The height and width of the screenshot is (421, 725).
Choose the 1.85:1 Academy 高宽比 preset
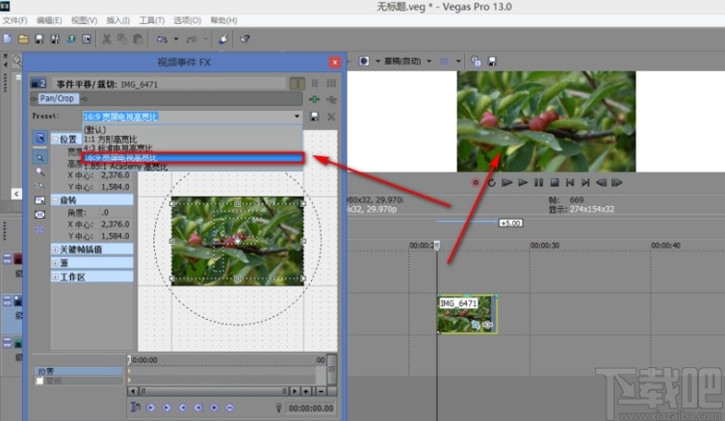193,167
